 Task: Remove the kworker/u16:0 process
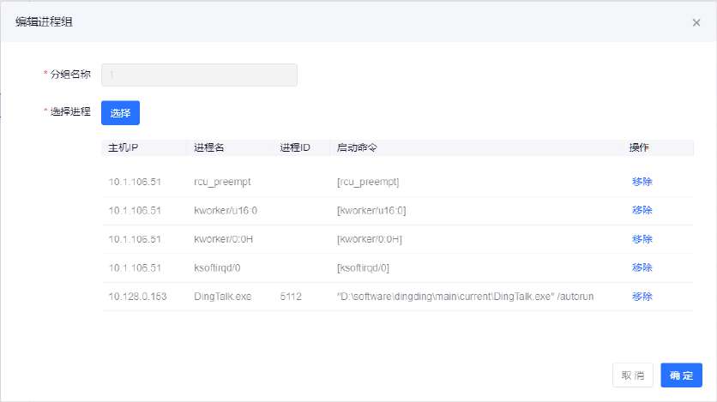[642, 211]
